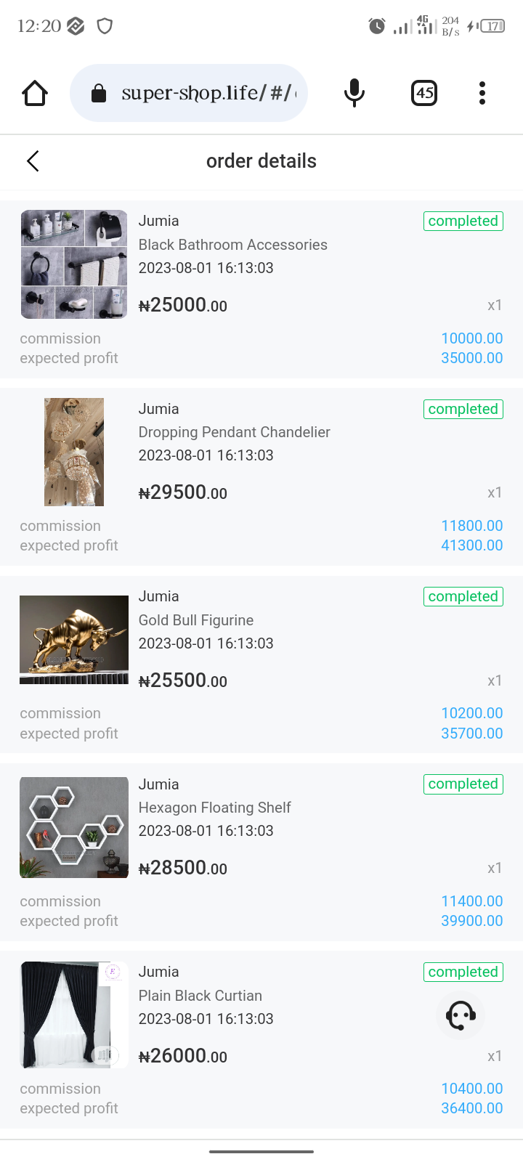This screenshot has height=1162, width=523.
Task: Tap the browser home icon
Action: click(35, 93)
